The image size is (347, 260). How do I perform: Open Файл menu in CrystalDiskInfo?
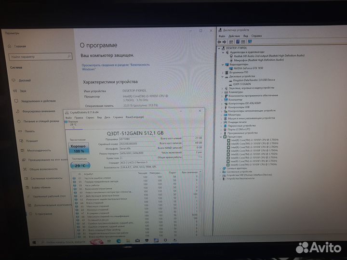[68, 118]
